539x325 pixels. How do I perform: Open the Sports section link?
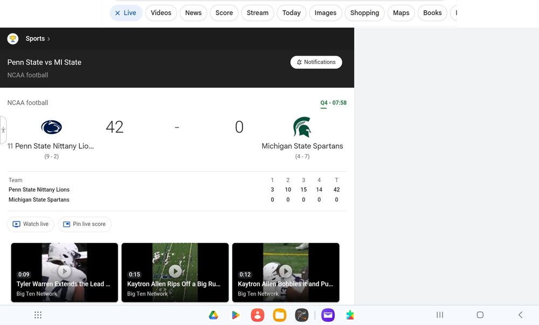coord(38,39)
